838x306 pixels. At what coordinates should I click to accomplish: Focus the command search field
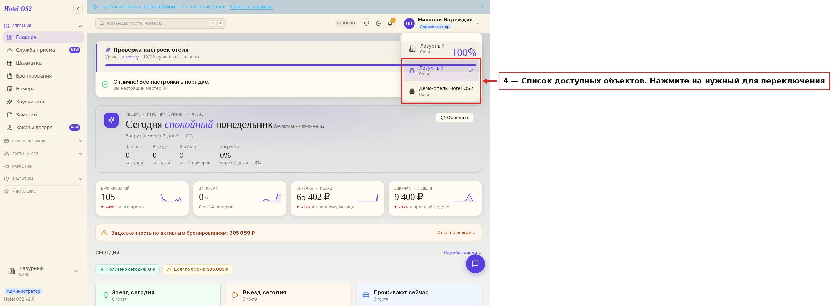coord(160,23)
